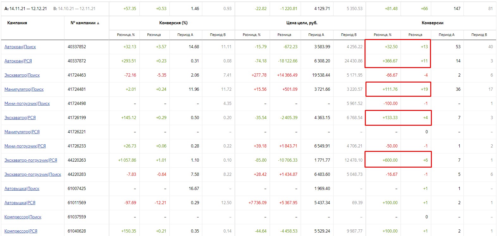497x236 pixels.
Task: Click campaign number 41726221
Action: point(77,132)
